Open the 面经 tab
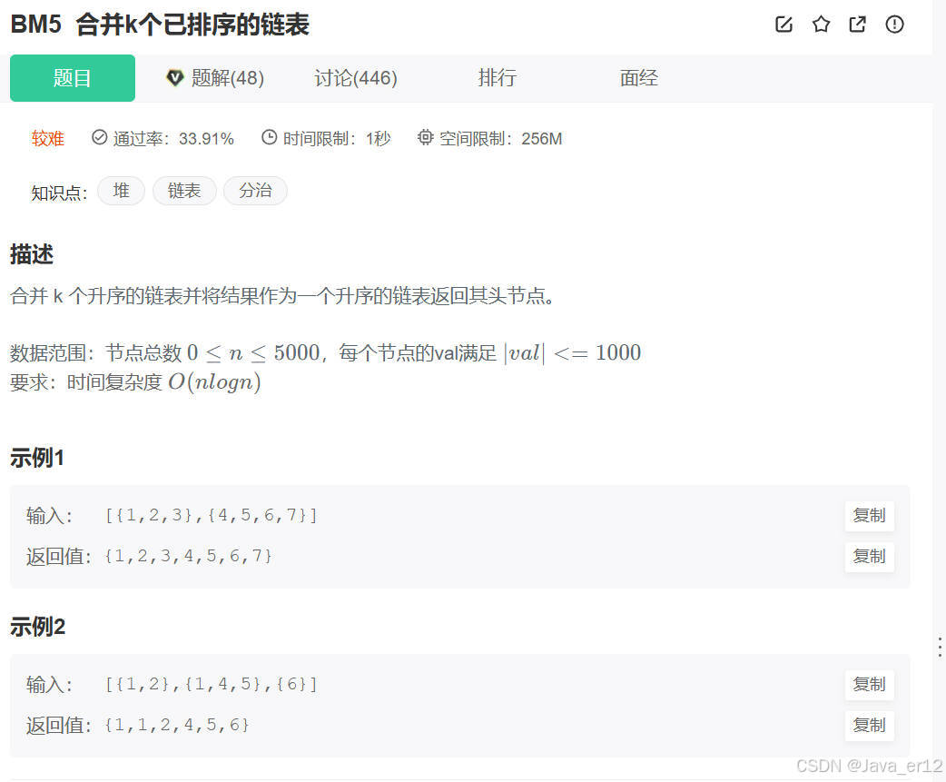This screenshot has height=782, width=946. [638, 78]
